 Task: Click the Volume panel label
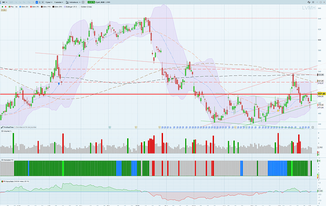[6, 131]
